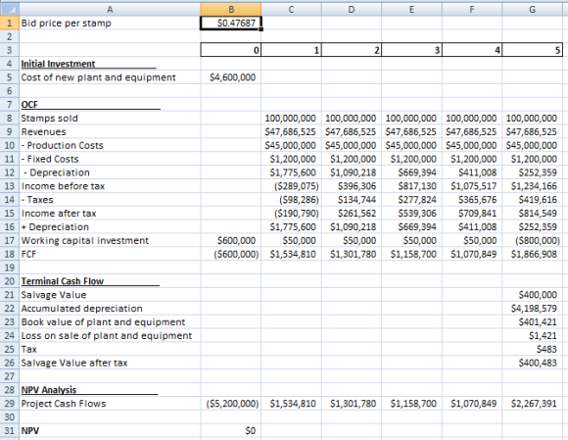Select the Initial Investment heading cell

point(110,64)
